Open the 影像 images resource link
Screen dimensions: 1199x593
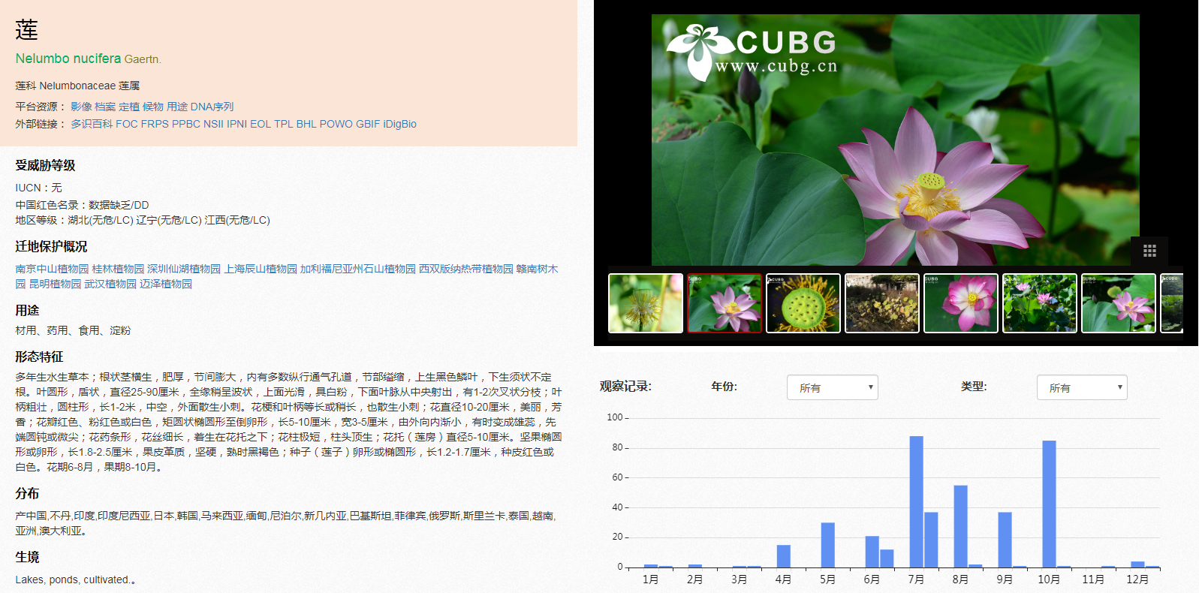[81, 107]
